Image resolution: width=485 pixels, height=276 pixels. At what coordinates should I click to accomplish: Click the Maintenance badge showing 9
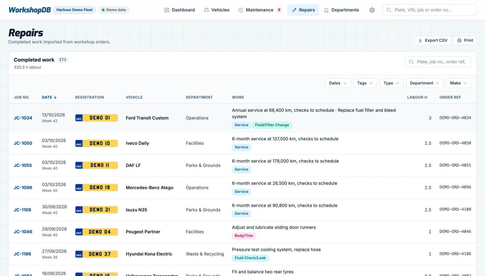point(279,10)
